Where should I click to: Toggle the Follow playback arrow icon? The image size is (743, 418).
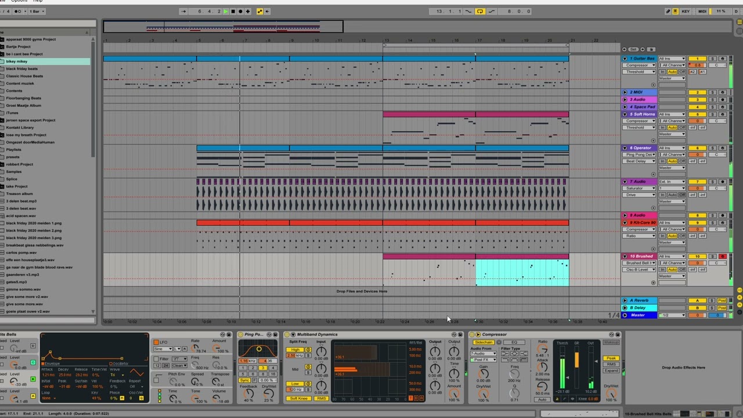tap(183, 11)
